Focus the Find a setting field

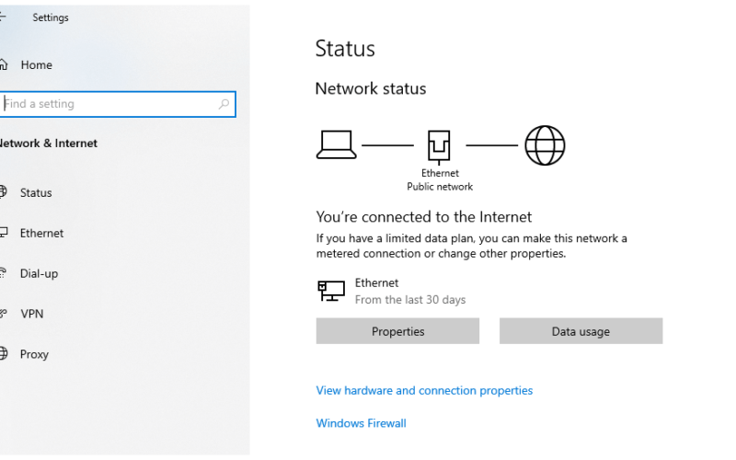pyautogui.click(x=118, y=104)
